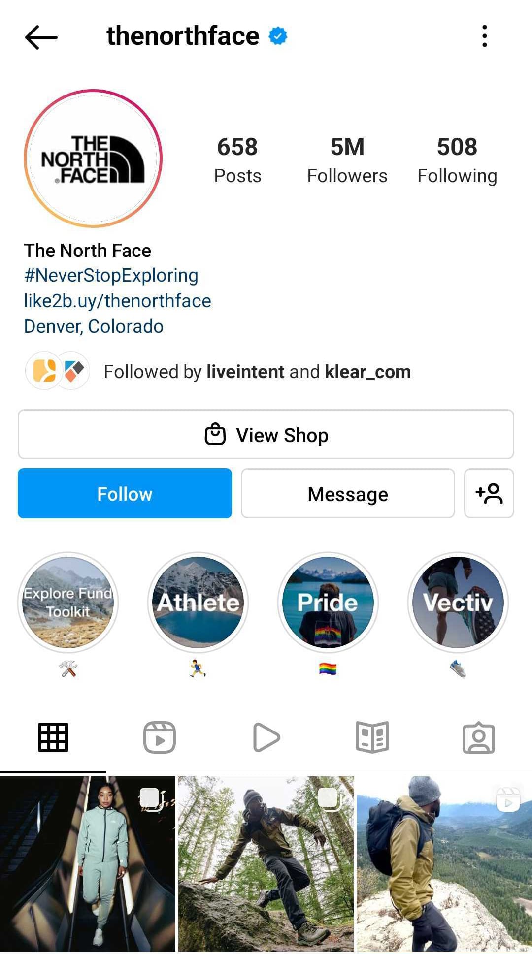
Task: Tap the View Shop button
Action: coord(266,435)
